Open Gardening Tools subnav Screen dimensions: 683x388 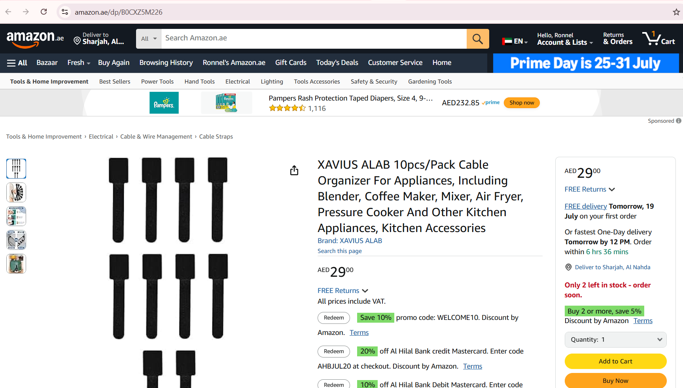430,82
